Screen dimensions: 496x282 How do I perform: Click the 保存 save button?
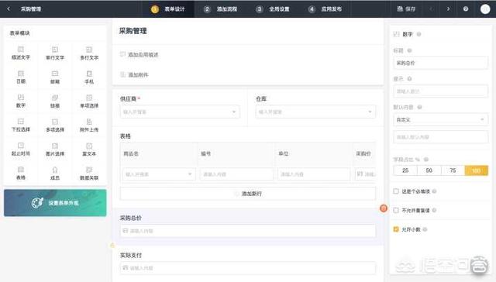(406, 9)
